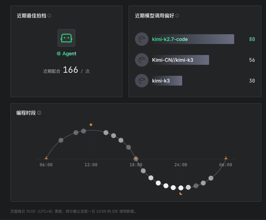
Task: Click the 03:00 dot on the coding curve
Action: 203,183
